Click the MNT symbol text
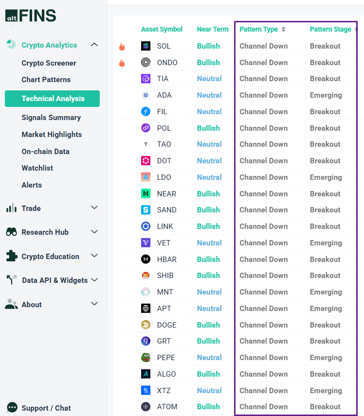Screen dimensions: 364x416 165,292
